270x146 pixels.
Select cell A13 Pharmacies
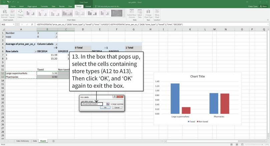(x=21, y=77)
